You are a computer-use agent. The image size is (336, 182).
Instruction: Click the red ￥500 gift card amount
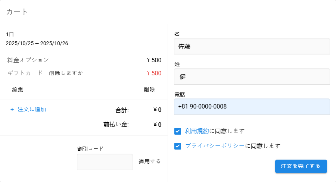pyautogui.click(x=154, y=73)
